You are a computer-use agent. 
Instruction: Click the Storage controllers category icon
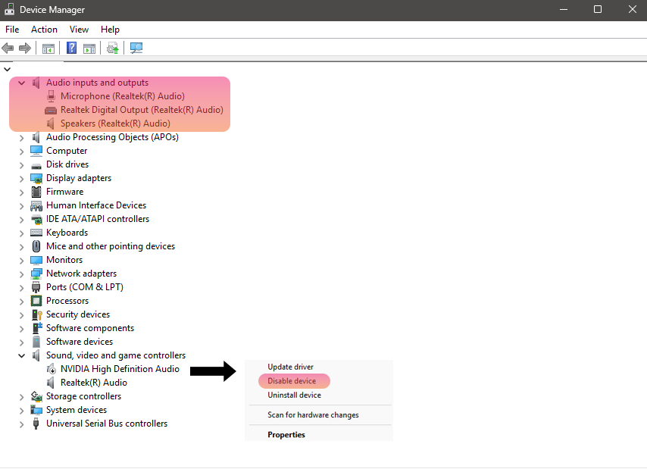(x=36, y=396)
